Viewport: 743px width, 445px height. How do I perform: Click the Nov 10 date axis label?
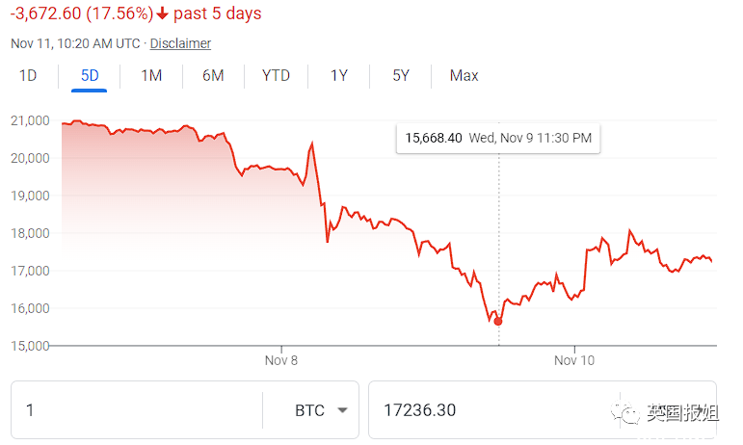point(573,360)
